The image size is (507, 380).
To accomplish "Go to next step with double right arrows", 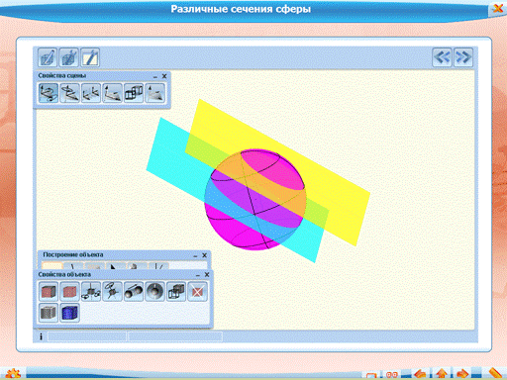I will pos(463,57).
